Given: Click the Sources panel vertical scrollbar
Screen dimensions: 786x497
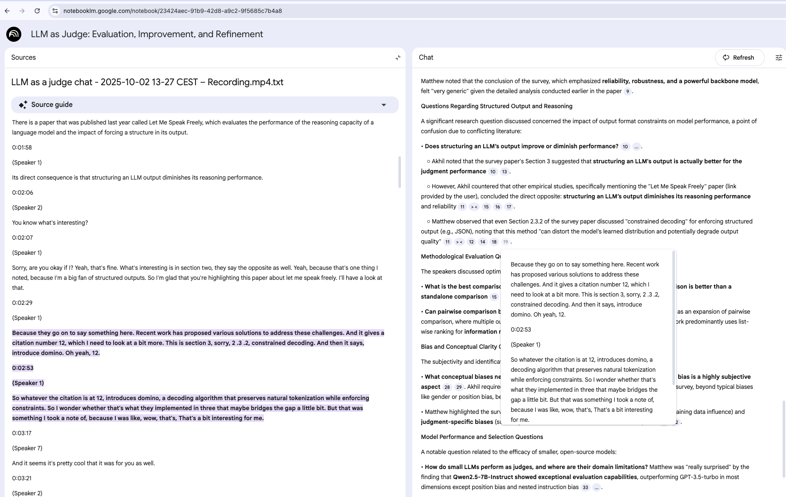Looking at the screenshot, I should point(399,172).
